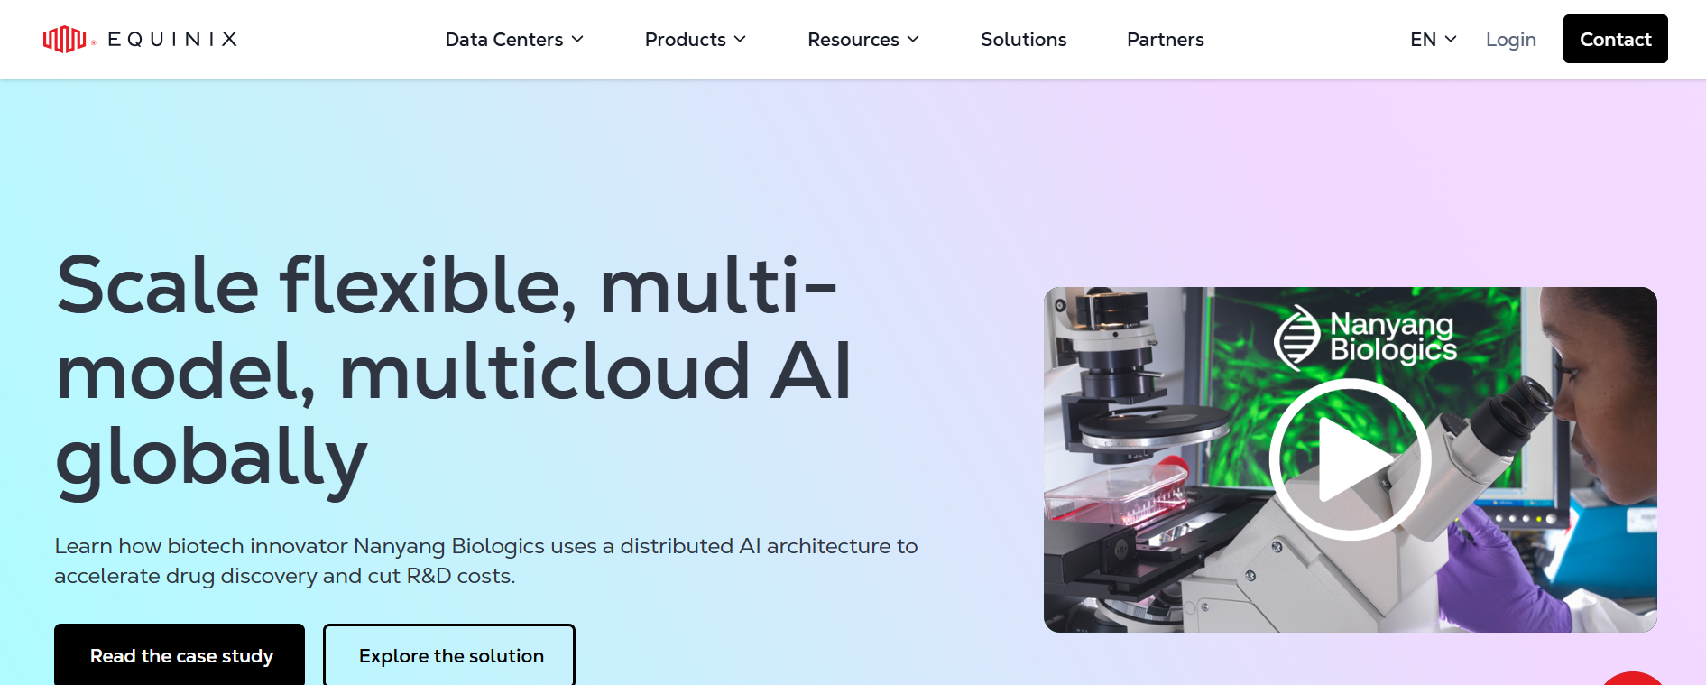Expand the chevron beside Data Centers
Image resolution: width=1706 pixels, height=685 pixels.
coord(578,40)
